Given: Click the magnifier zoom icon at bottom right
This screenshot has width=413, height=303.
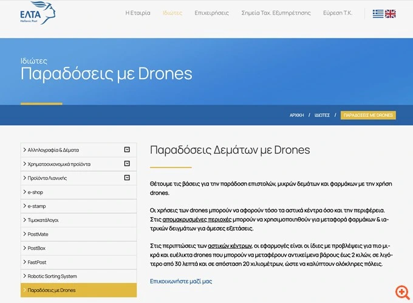Looking at the screenshot, I should (401, 291).
